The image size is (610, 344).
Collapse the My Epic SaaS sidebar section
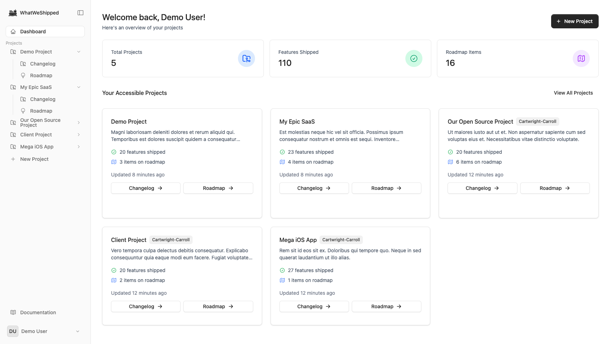pos(79,87)
